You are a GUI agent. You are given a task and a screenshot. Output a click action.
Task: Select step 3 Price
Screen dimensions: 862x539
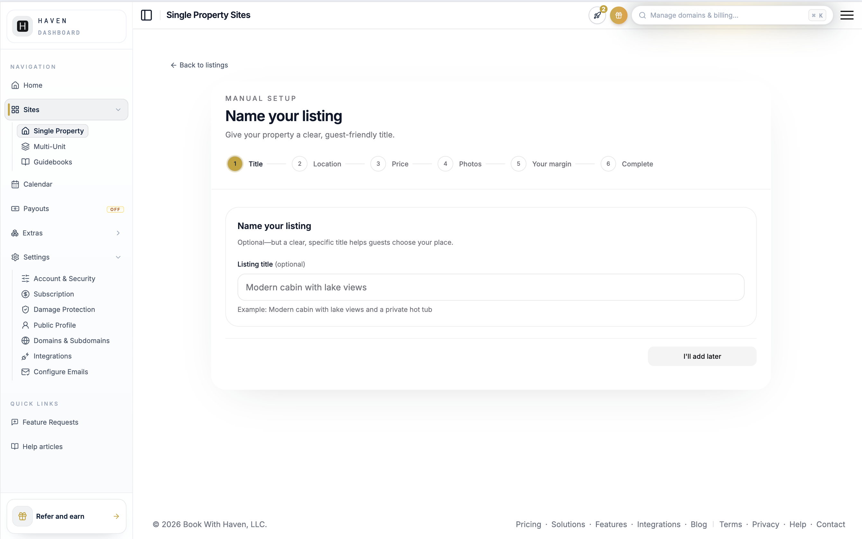[390, 163]
